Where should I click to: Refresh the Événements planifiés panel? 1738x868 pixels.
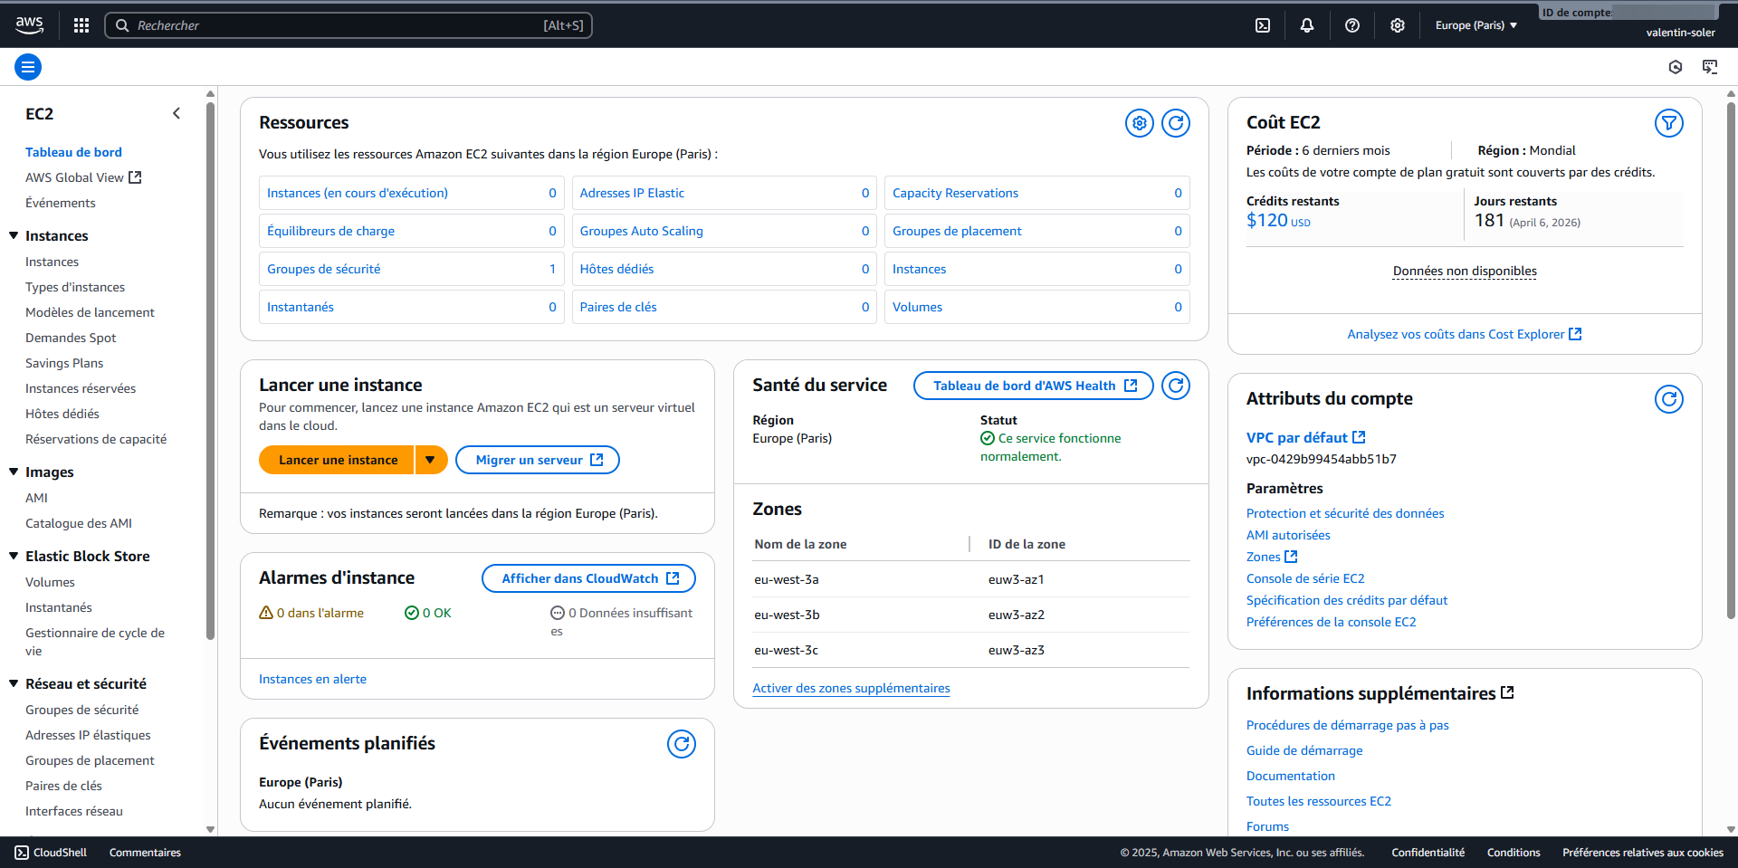pyautogui.click(x=682, y=743)
